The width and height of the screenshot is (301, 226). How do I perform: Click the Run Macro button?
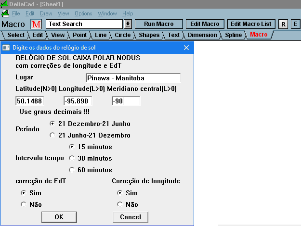point(158,24)
